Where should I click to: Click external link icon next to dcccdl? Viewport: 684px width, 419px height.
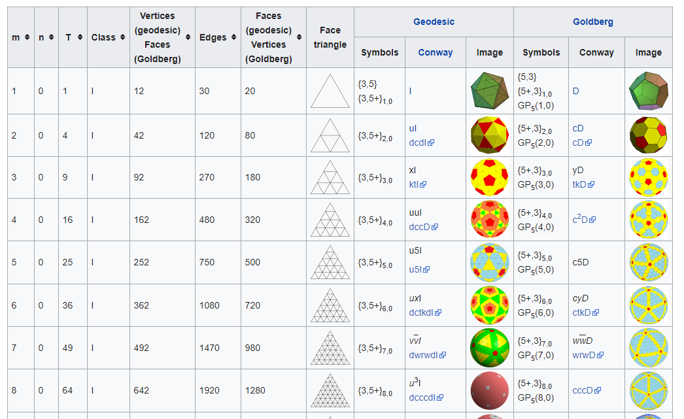441,397
